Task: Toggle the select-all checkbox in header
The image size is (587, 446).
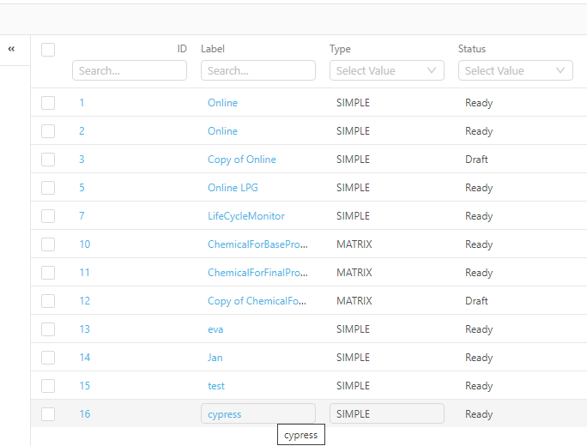Action: (48, 50)
